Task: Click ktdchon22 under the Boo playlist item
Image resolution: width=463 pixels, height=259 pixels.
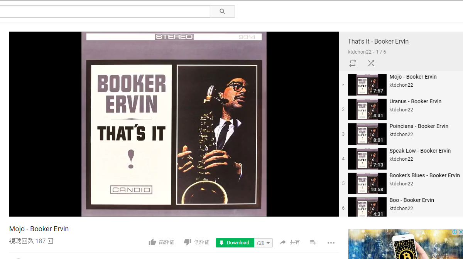Action: coord(401,208)
